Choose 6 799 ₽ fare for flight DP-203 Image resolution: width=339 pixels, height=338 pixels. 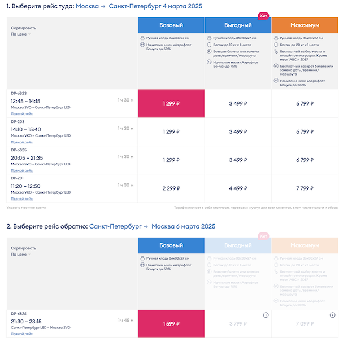[x=305, y=131]
